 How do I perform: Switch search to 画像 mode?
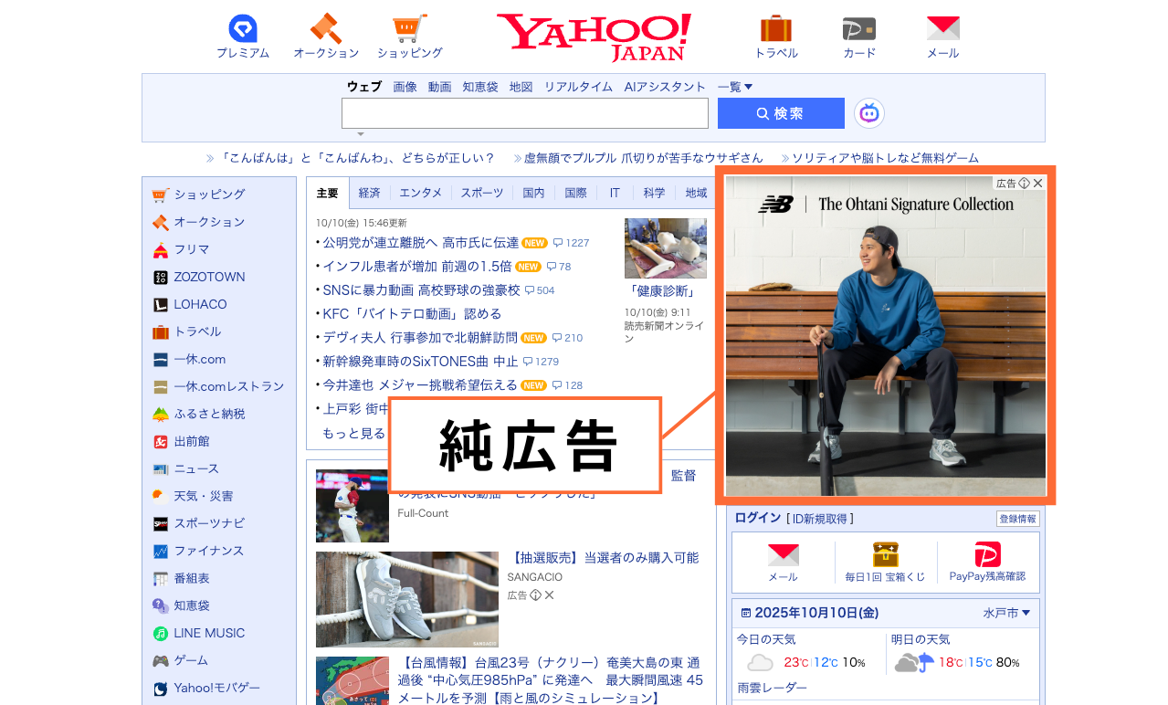pyautogui.click(x=405, y=87)
